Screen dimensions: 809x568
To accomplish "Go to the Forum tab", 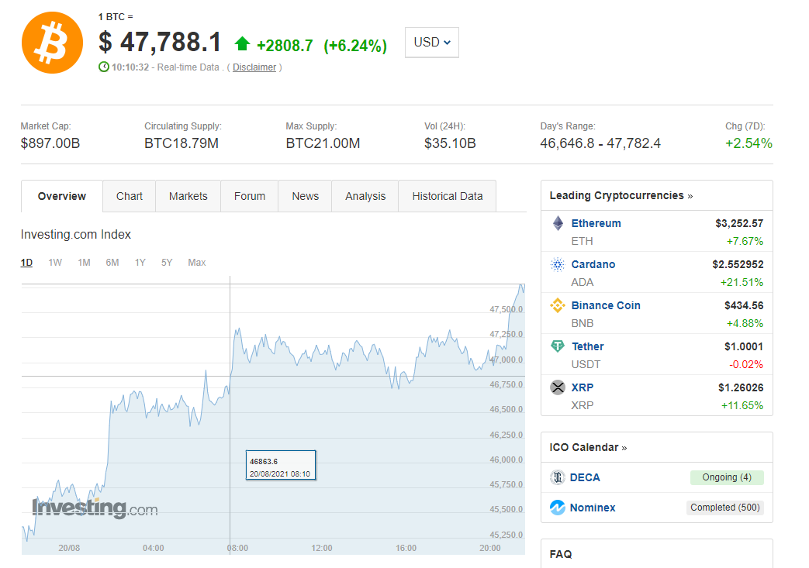I will coord(250,196).
